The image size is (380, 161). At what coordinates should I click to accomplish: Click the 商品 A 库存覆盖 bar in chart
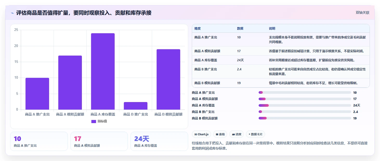pyautogui.click(x=103, y=71)
